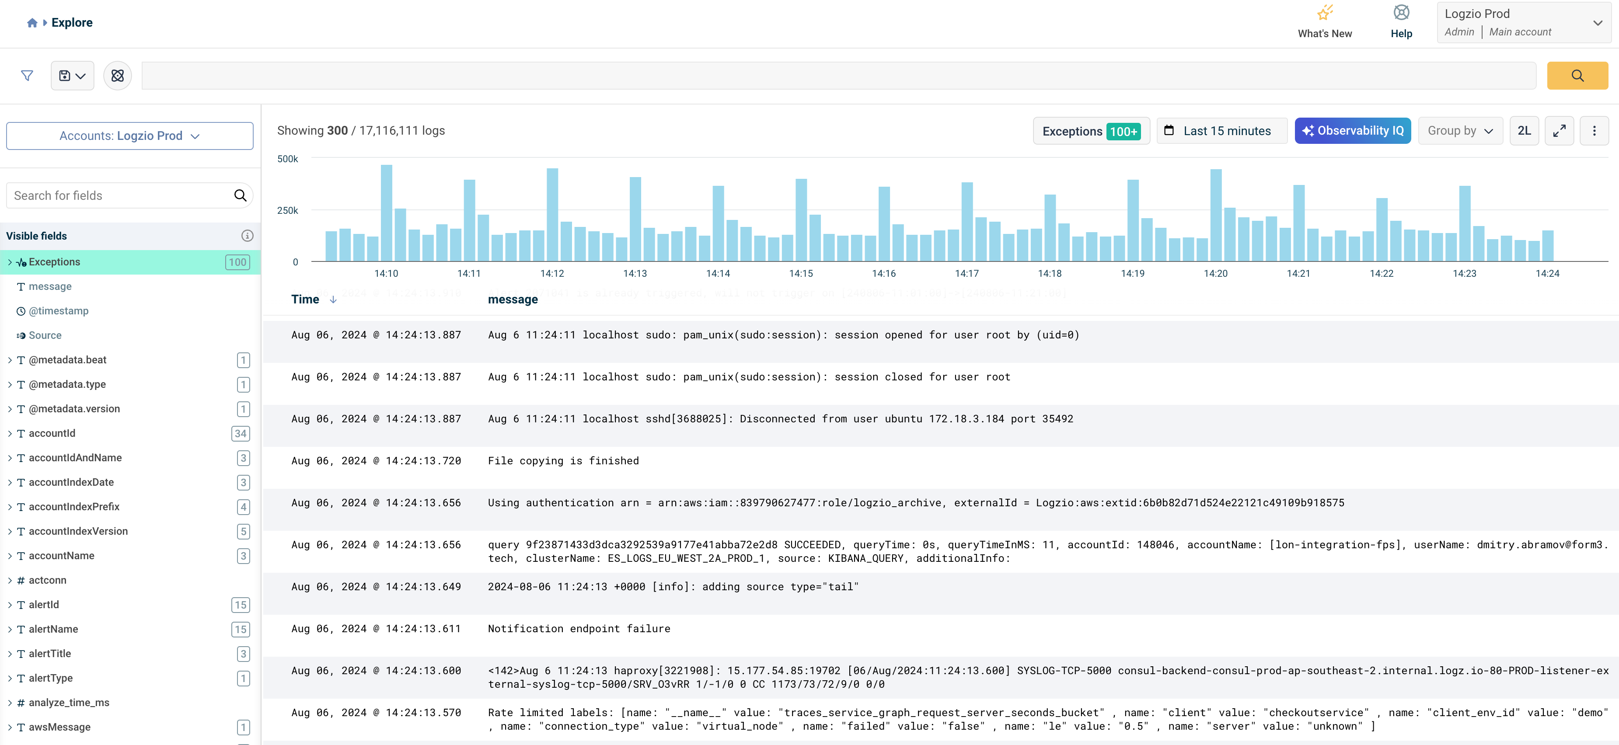Viewport: 1619px width, 745px height.
Task: Open the 'Rate limited labels' log row
Action: point(940,720)
